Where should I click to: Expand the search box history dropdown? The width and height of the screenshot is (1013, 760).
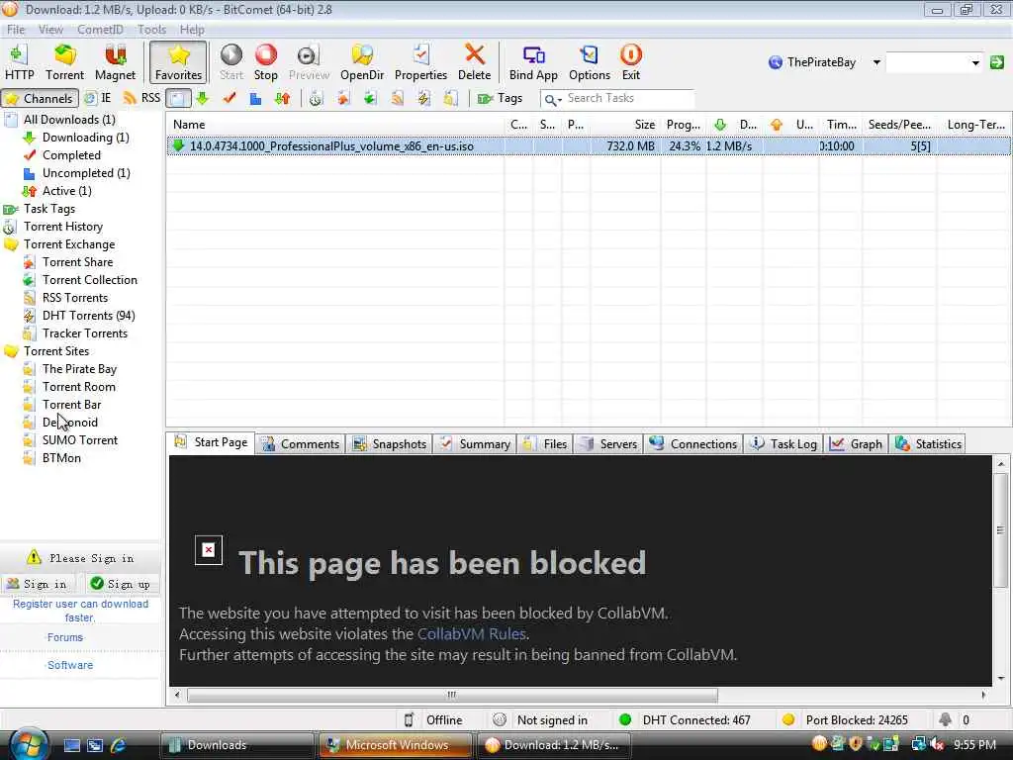coord(975,62)
